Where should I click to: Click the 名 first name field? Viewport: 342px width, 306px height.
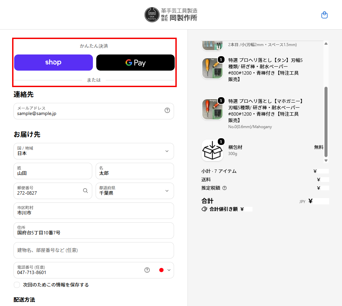point(135,171)
